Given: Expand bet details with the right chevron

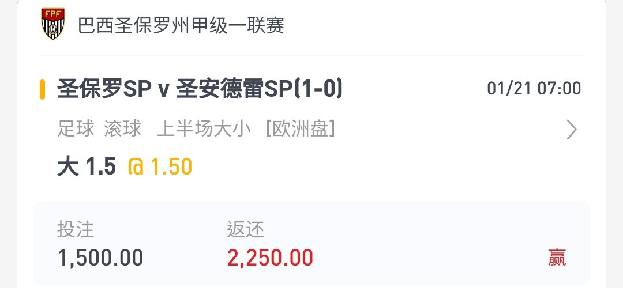Looking at the screenshot, I should coord(571,130).
